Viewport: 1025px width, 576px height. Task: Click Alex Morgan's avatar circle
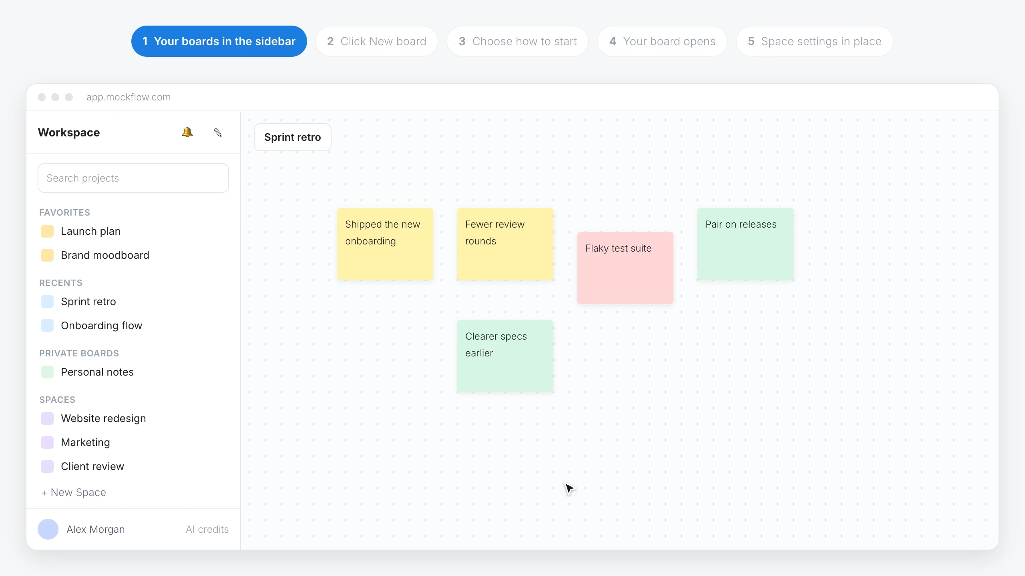click(48, 529)
